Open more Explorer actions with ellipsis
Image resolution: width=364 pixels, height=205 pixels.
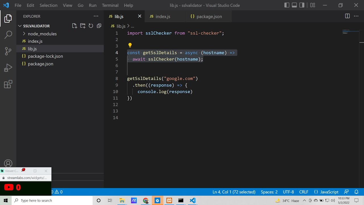coord(96,16)
